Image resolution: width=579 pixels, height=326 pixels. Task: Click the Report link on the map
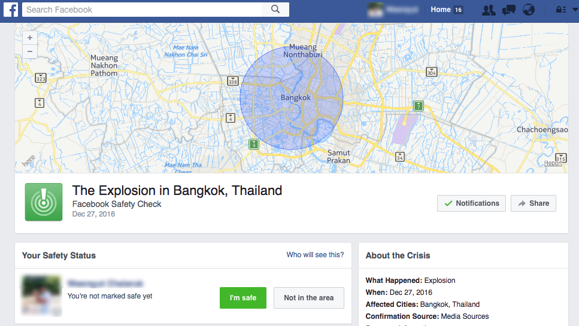[553, 163]
